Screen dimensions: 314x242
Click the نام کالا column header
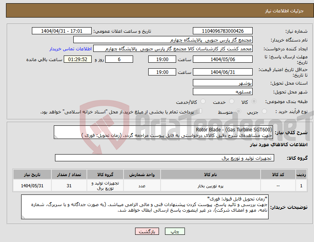coord(210,175)
